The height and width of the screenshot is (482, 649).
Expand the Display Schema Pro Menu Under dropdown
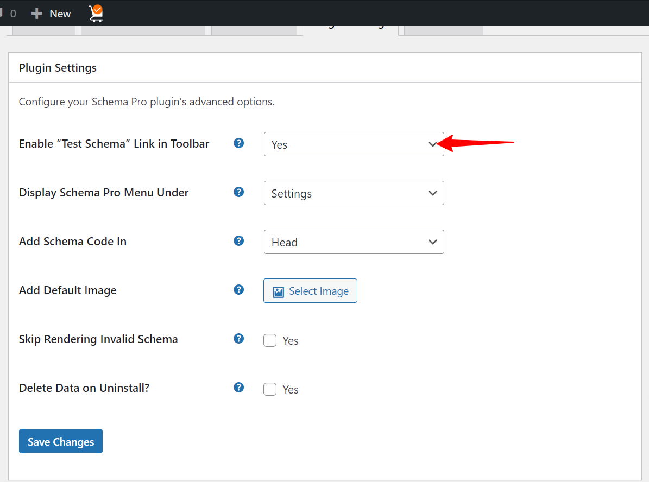354,193
